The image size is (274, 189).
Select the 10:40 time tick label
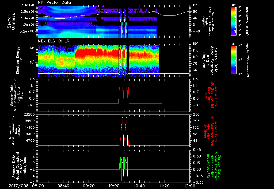tap(139, 186)
